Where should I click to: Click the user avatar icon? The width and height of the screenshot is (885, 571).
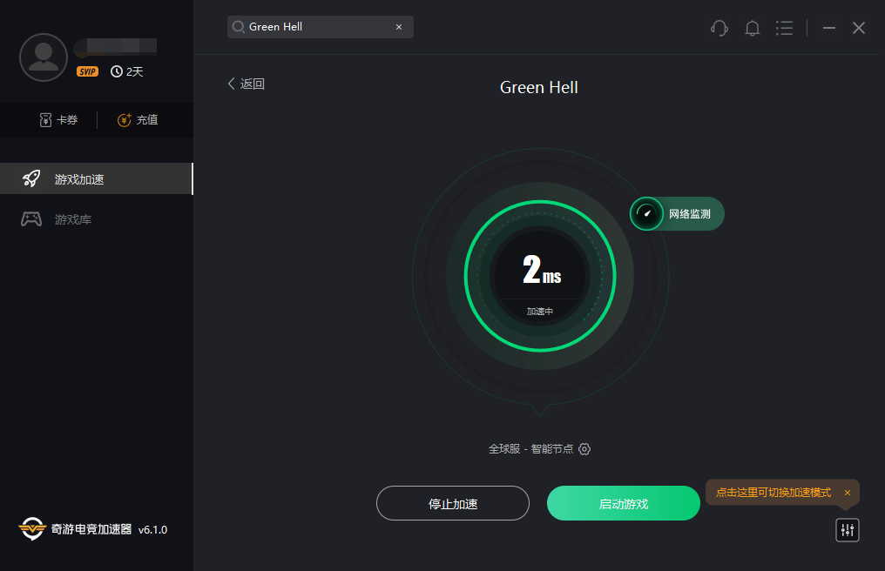point(44,57)
